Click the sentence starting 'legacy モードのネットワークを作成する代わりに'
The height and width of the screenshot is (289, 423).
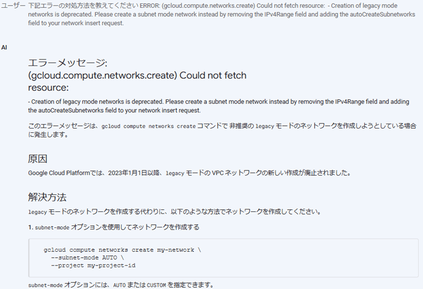tap(175, 212)
